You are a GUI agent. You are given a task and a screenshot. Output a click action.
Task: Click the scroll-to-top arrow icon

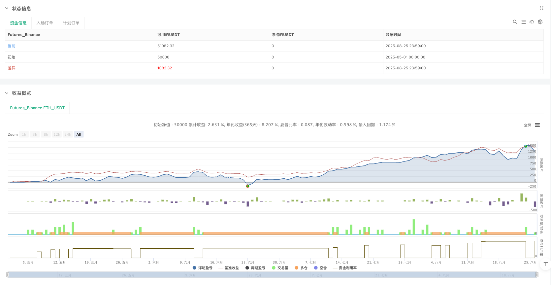(x=546, y=264)
